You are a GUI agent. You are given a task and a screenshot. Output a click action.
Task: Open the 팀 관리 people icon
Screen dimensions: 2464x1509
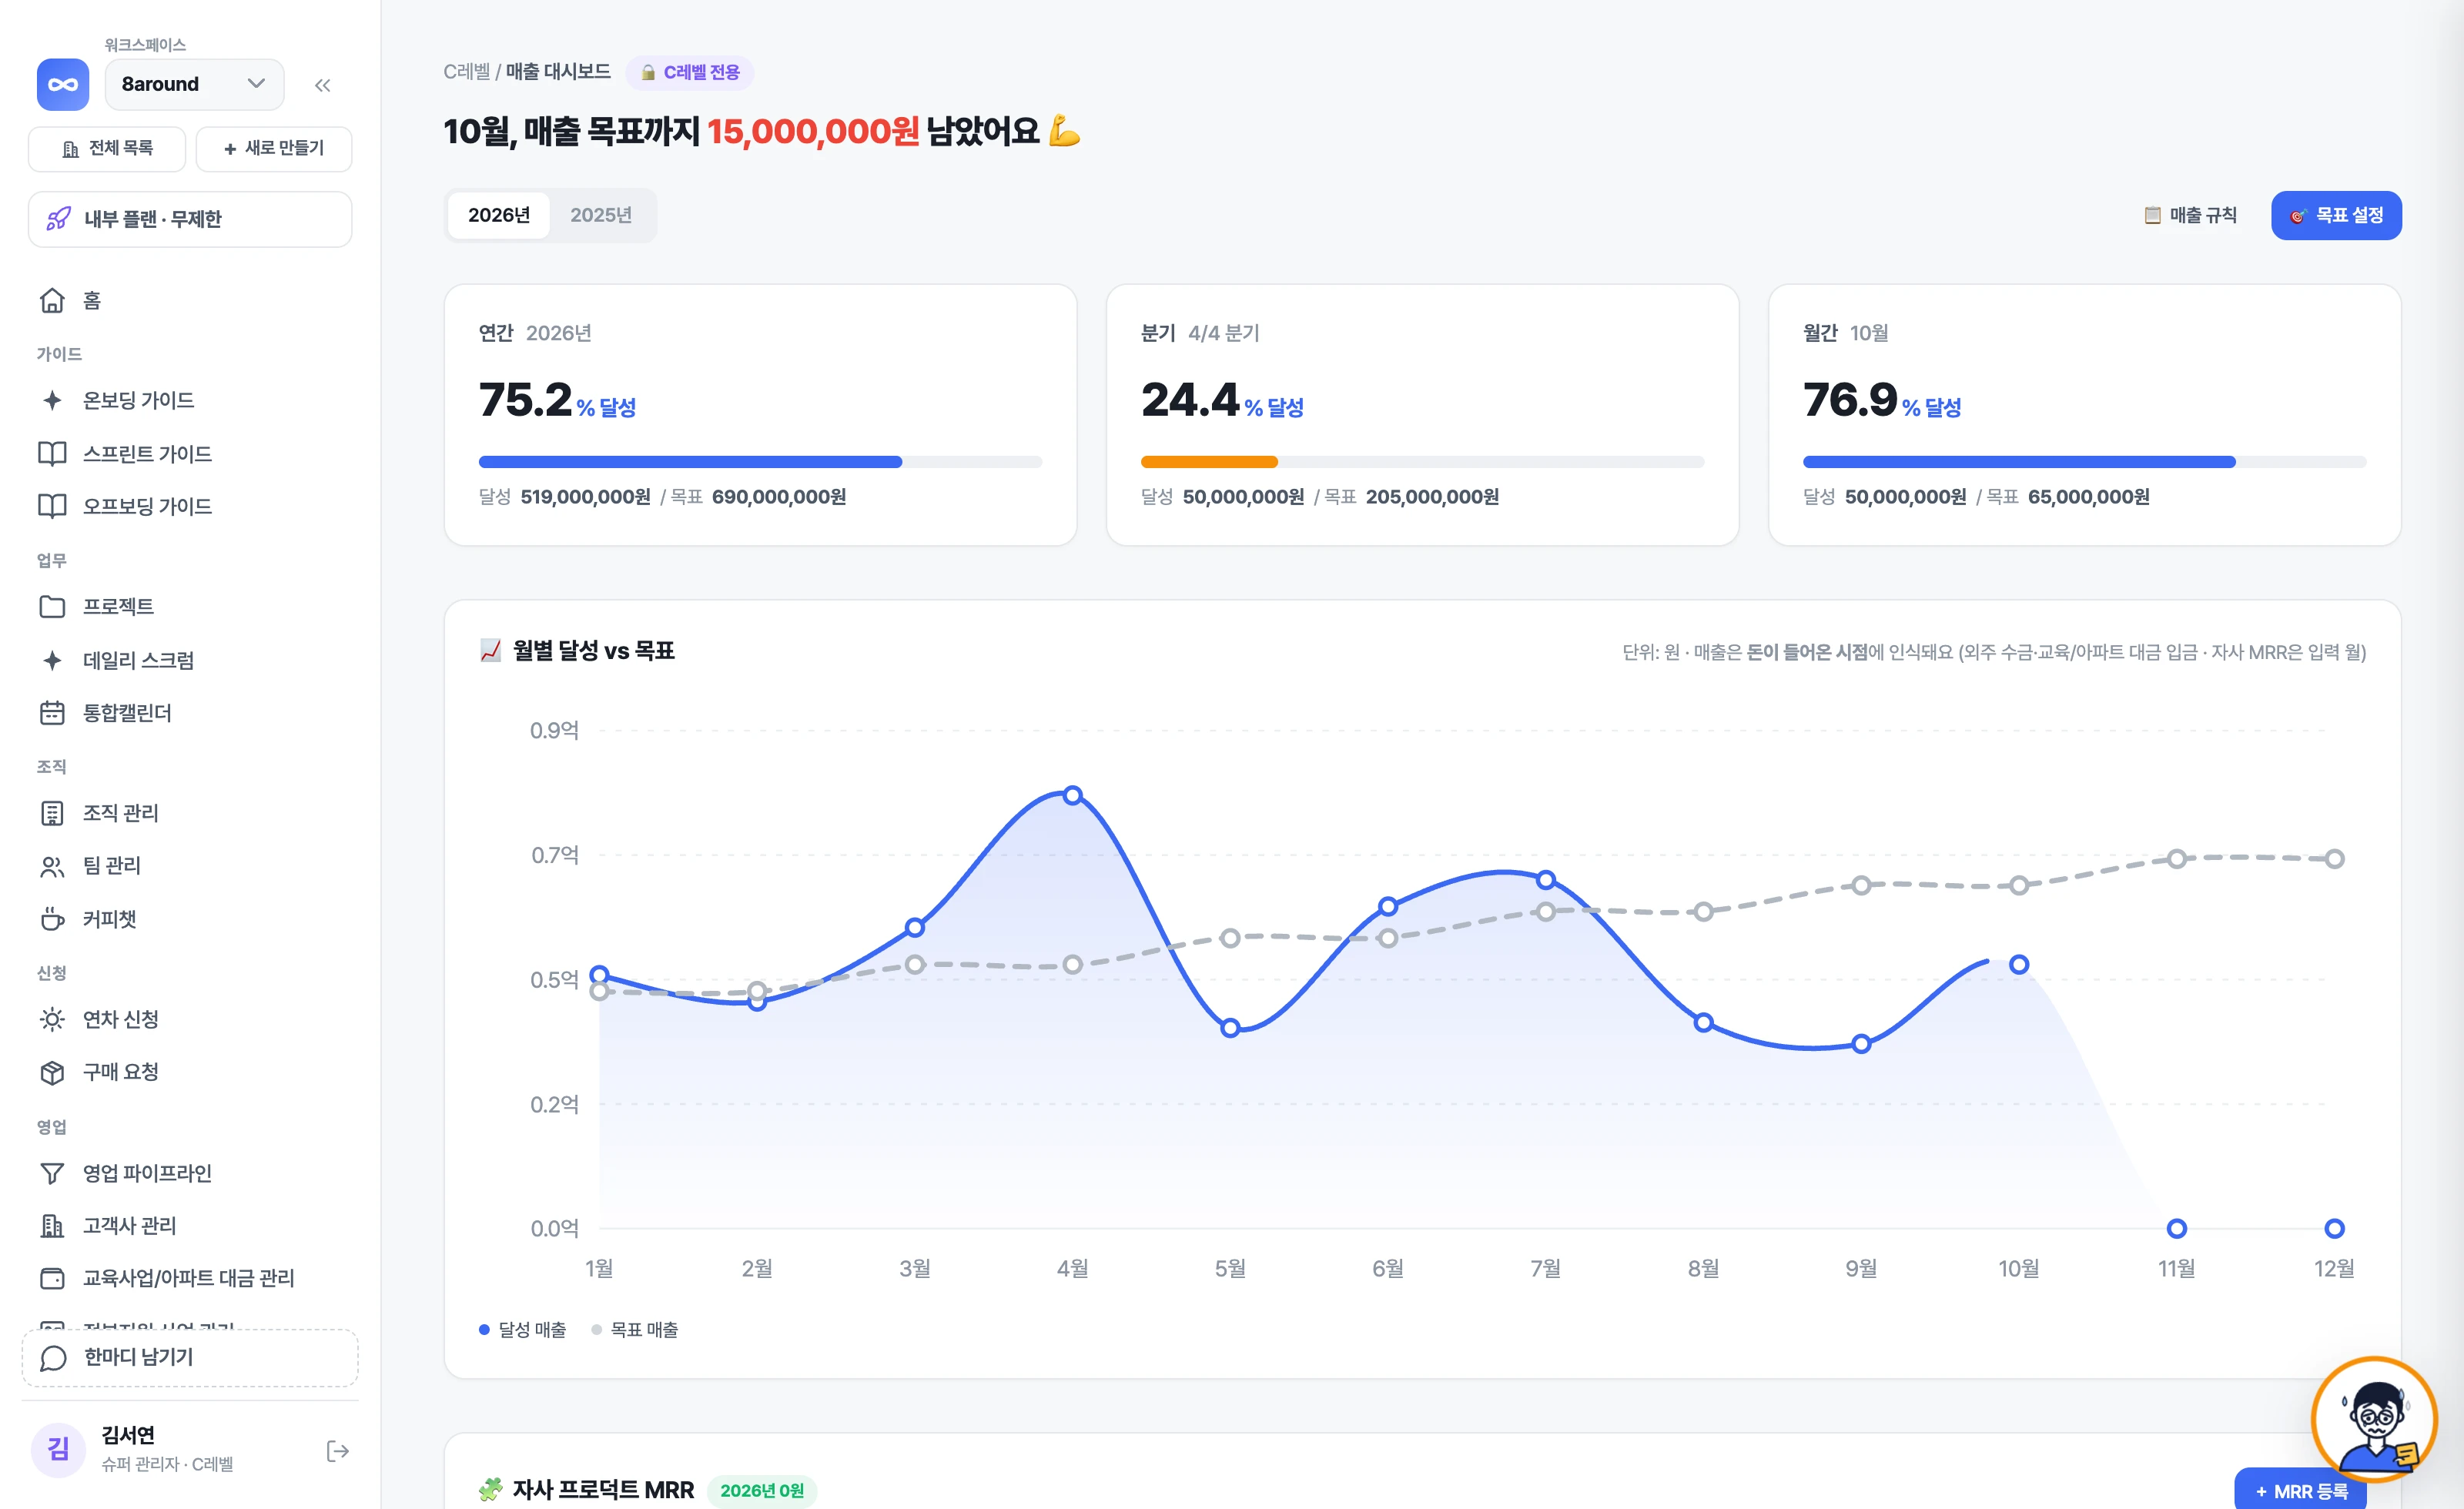pos(52,866)
